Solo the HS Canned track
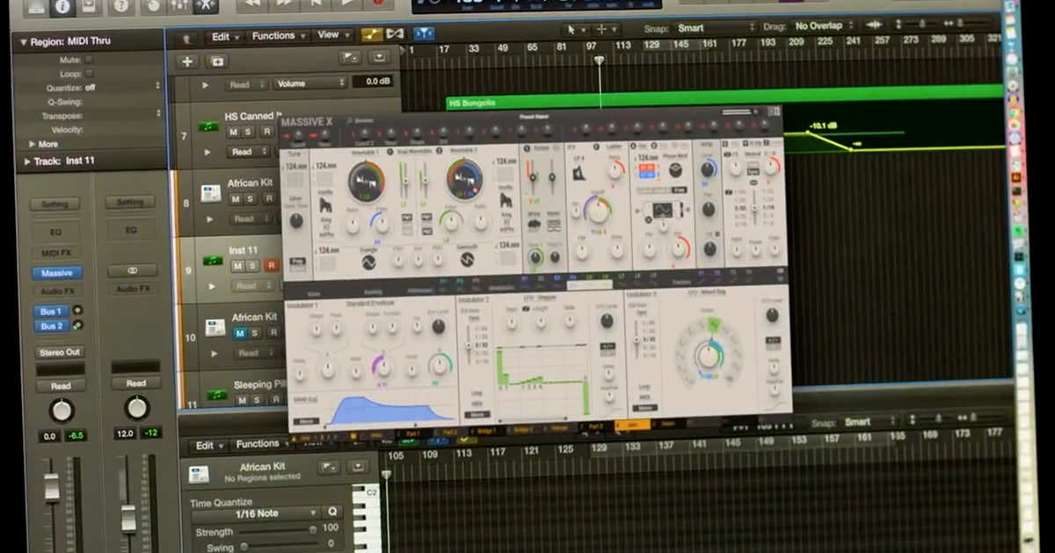 tap(249, 132)
